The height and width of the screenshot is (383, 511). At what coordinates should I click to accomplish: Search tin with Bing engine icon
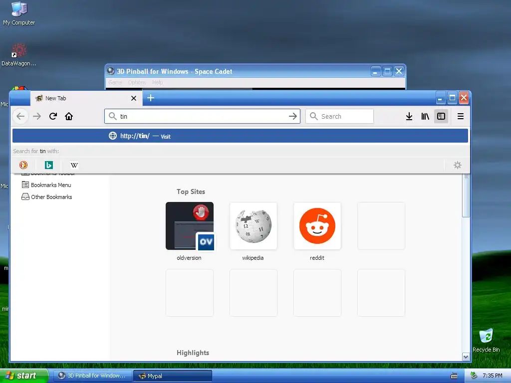coord(49,165)
